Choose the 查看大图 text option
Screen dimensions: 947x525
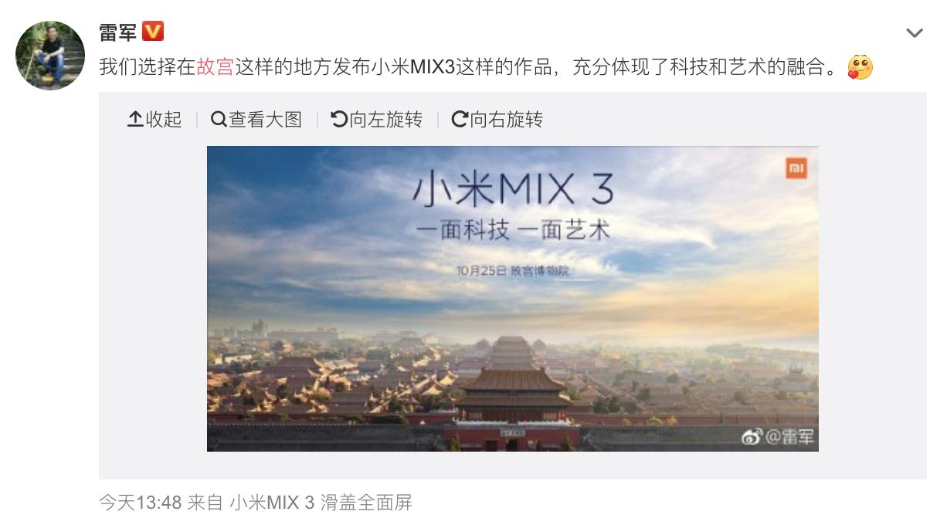tap(265, 119)
